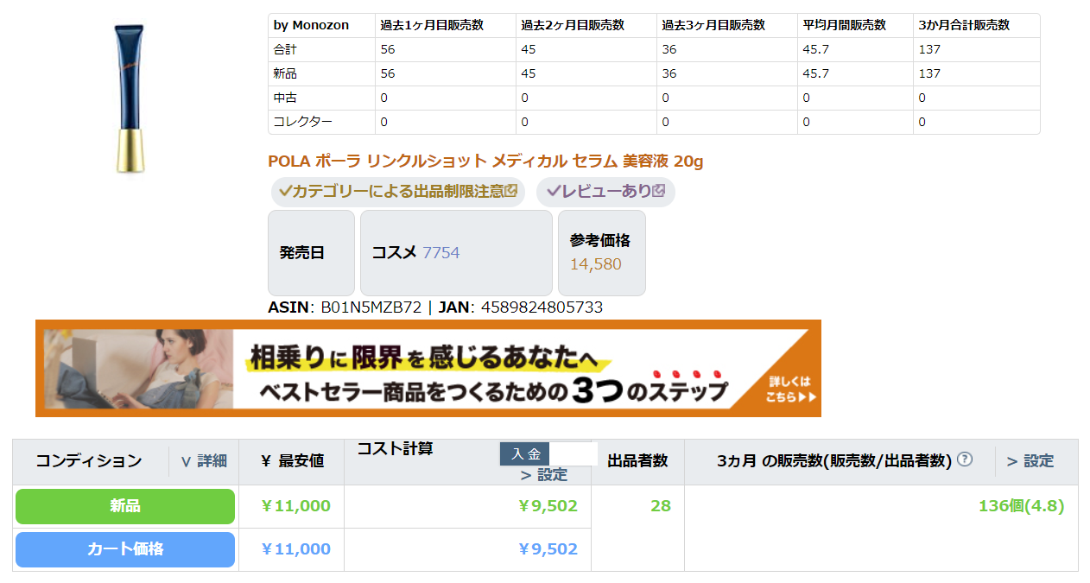Click the 入金 tab label
The height and width of the screenshot is (583, 1090).
coord(524,454)
